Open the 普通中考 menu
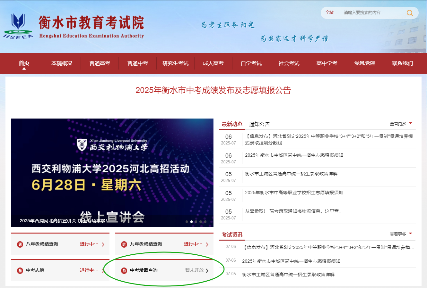Image resolution: width=427 pixels, height=288 pixels. [x=137, y=63]
